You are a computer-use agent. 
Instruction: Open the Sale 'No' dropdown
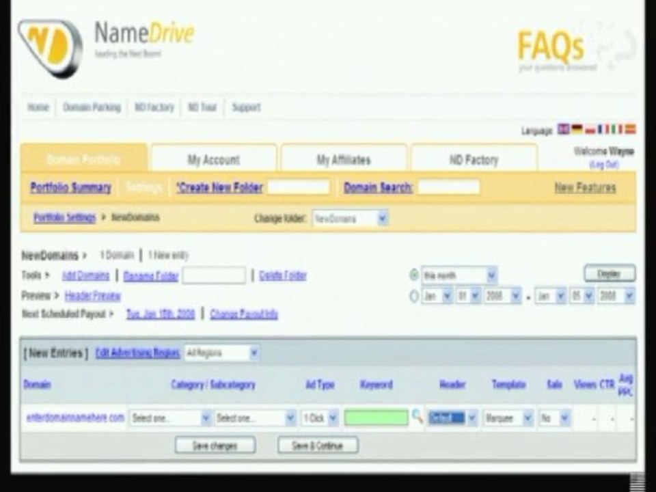point(554,418)
